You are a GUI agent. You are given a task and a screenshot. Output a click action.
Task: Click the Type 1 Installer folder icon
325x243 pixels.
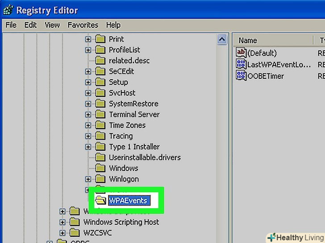click(100, 146)
